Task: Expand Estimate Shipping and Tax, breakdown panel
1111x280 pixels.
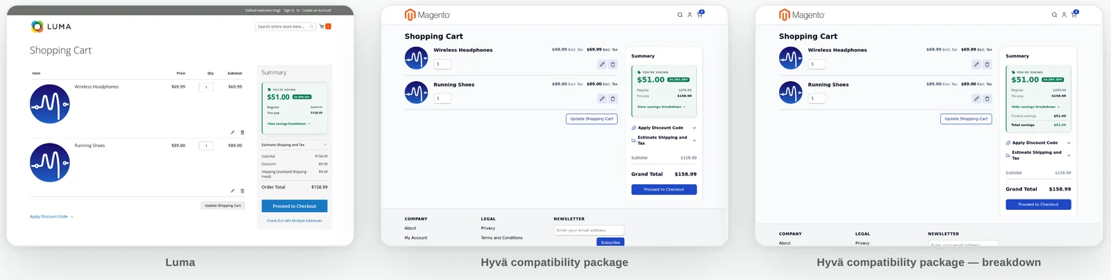Action: point(1037,155)
